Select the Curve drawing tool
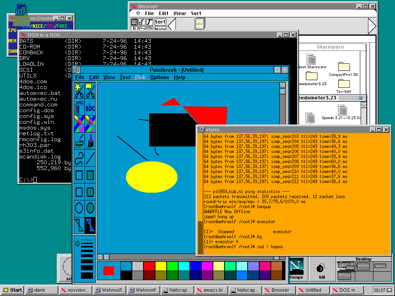 click(x=79, y=158)
